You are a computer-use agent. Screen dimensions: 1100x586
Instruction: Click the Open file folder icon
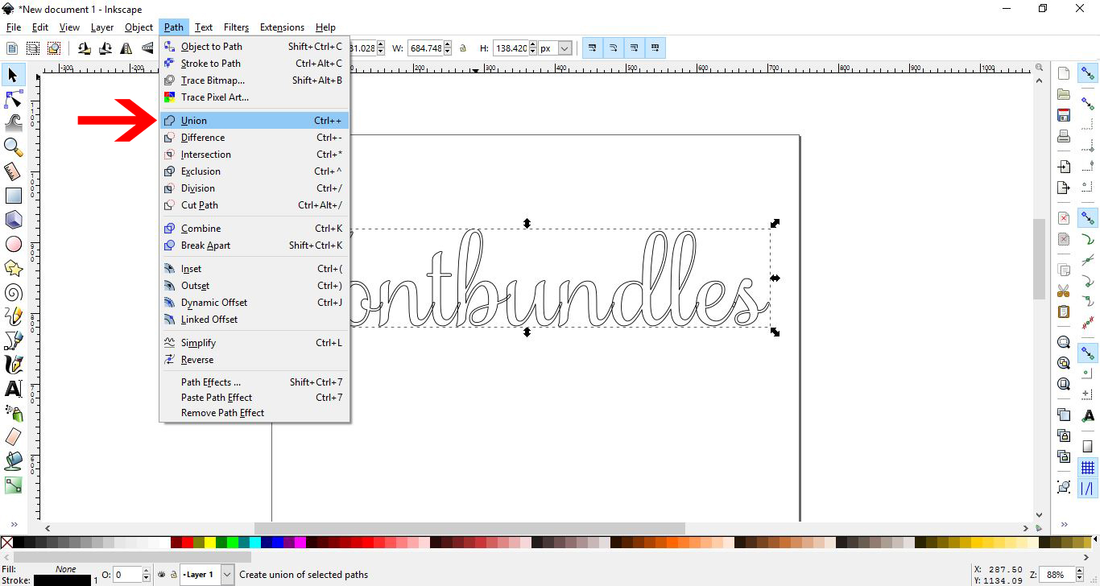coord(1064,94)
